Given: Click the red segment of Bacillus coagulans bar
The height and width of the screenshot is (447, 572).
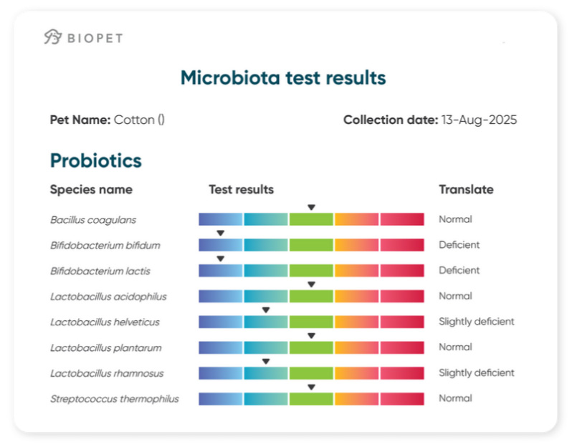Looking at the screenshot, I should pyautogui.click(x=401, y=219).
